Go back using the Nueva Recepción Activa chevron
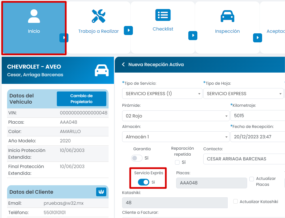 pos(123,65)
